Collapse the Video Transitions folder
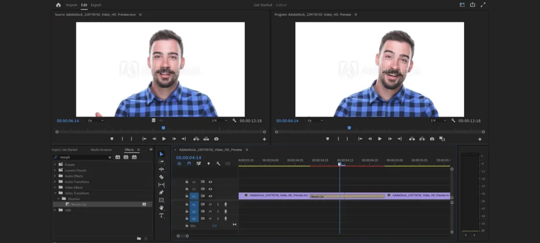Viewport: 540px width, 243px height. tap(55, 193)
